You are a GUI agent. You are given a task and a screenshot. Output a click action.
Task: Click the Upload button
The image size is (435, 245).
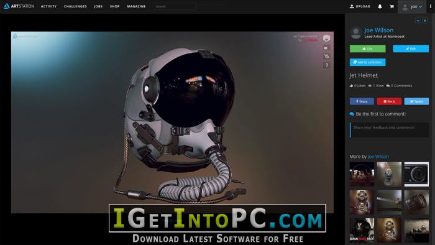point(360,6)
